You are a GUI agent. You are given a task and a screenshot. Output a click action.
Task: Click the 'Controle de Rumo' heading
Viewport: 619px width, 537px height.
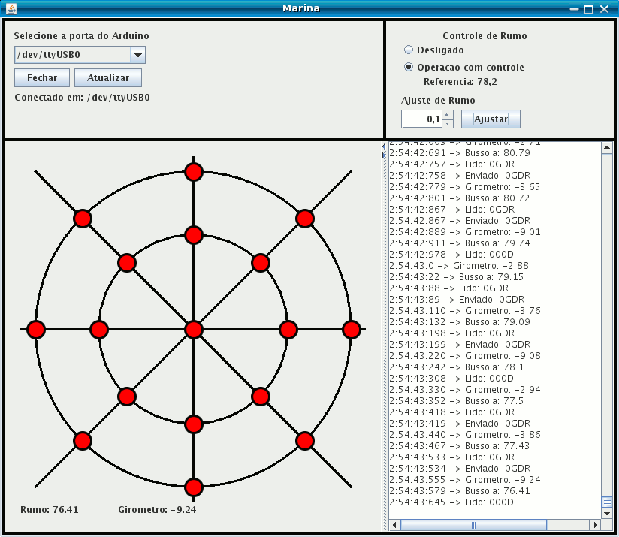(485, 36)
